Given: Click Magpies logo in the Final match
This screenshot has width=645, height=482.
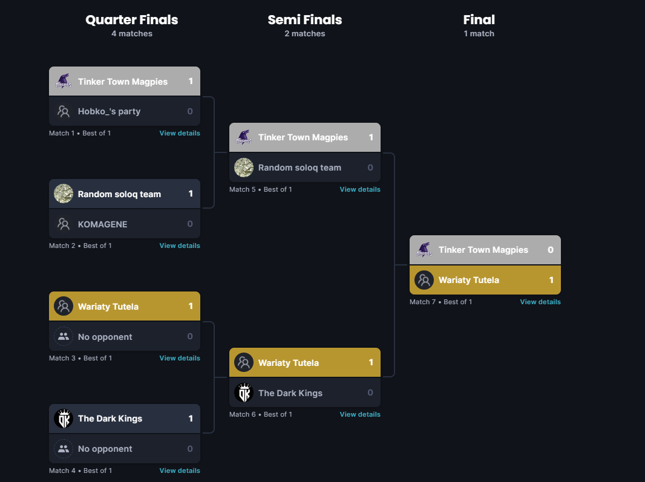Looking at the screenshot, I should pyautogui.click(x=424, y=250).
